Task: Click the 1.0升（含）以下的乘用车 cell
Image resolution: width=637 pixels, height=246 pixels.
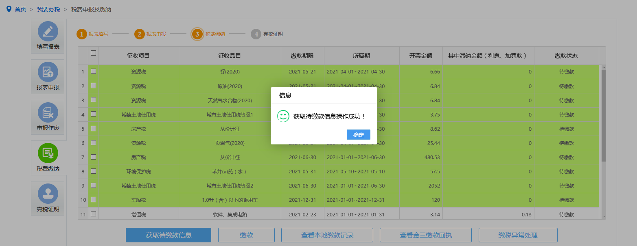Action: 230,200
